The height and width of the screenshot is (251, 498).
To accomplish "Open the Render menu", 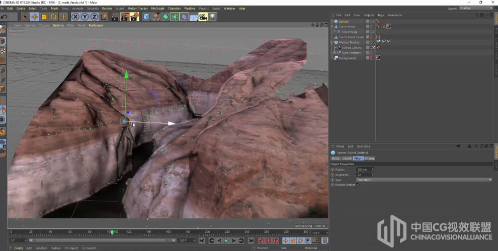I will point(107,9).
